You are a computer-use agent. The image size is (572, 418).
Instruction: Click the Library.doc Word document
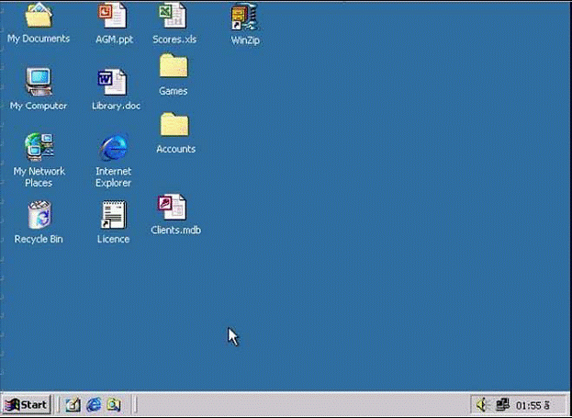[114, 83]
